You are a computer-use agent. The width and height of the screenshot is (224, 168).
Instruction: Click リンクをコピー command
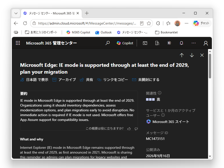113,80
